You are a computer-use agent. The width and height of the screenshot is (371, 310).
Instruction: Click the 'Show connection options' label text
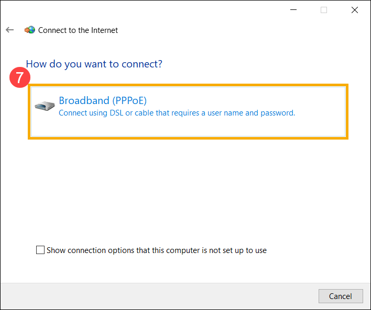157,250
